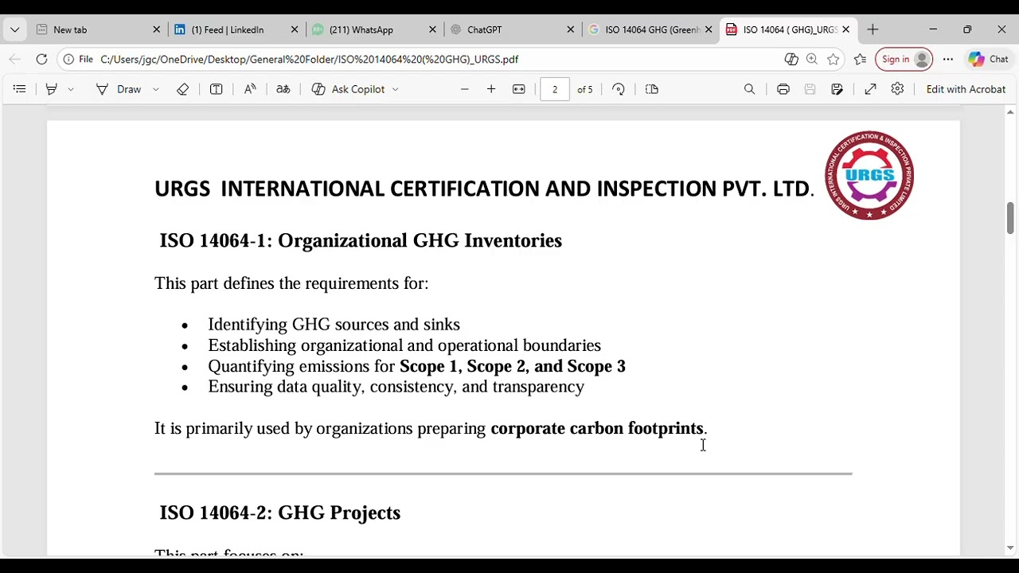The height and width of the screenshot is (573, 1019).
Task: Open page view options
Action: [652, 89]
